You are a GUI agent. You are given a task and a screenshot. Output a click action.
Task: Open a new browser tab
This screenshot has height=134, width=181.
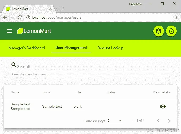(x=60, y=9)
